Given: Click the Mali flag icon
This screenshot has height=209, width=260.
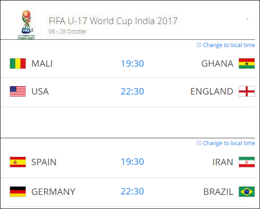Looking at the screenshot, I should [x=18, y=63].
